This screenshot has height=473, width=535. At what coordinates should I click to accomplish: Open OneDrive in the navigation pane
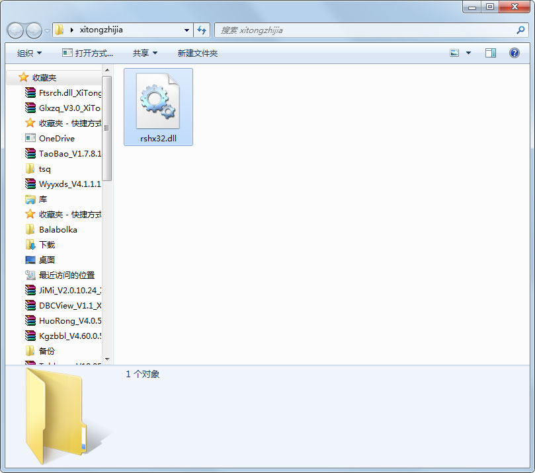(x=57, y=138)
